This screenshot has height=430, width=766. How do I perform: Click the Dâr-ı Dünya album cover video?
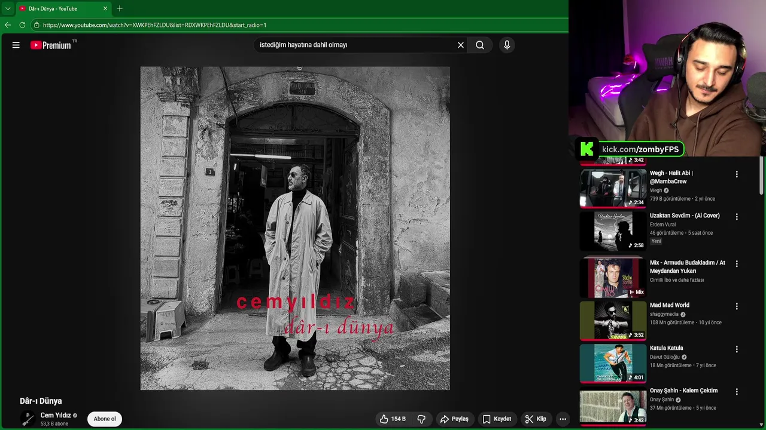[295, 228]
